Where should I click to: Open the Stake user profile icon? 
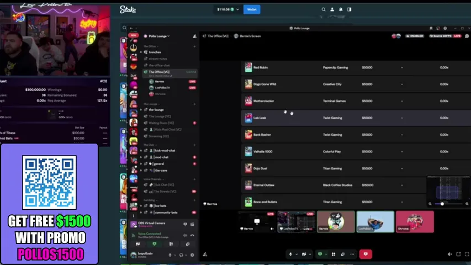tap(332, 9)
